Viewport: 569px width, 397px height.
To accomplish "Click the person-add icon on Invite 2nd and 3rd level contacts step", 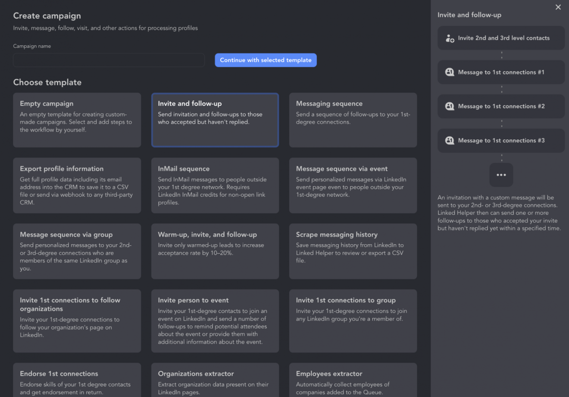I will (450, 38).
